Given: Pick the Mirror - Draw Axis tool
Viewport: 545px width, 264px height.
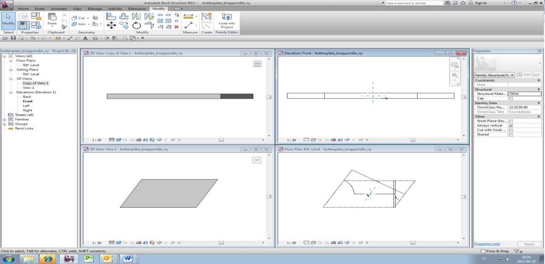Looking at the screenshot, I should coord(149,16).
